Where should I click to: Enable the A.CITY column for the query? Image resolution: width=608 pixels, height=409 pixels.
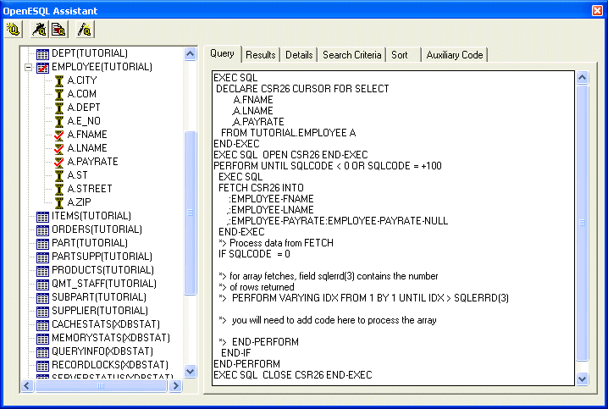pyautogui.click(x=59, y=80)
